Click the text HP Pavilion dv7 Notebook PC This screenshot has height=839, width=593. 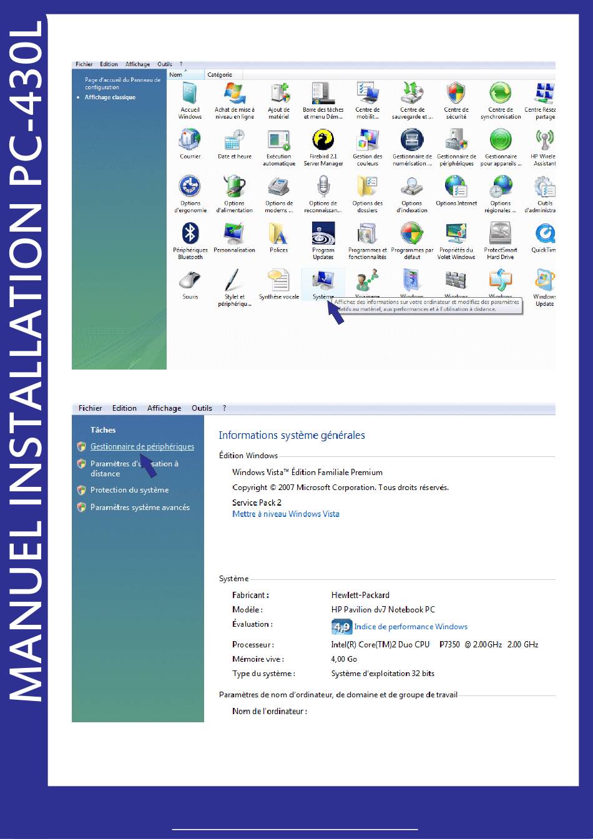383,610
